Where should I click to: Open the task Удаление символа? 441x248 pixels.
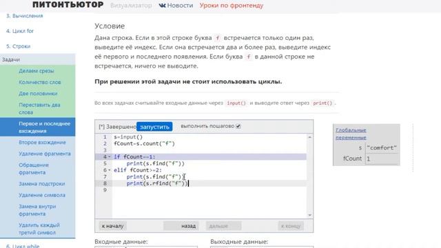(42, 195)
